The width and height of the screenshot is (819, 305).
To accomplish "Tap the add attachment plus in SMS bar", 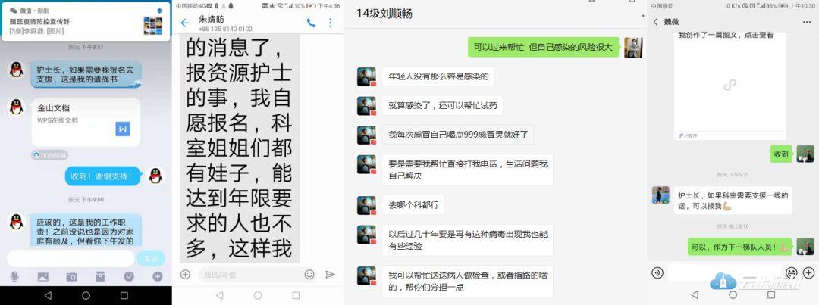I will [185, 274].
